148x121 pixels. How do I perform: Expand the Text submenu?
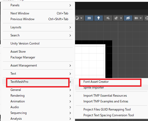[x=38, y=74]
